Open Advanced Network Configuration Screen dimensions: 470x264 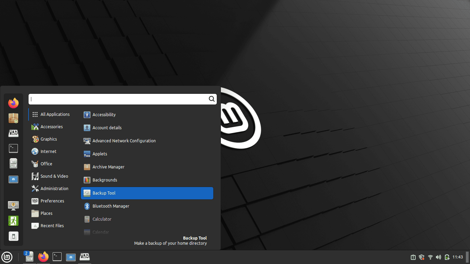pos(147,141)
